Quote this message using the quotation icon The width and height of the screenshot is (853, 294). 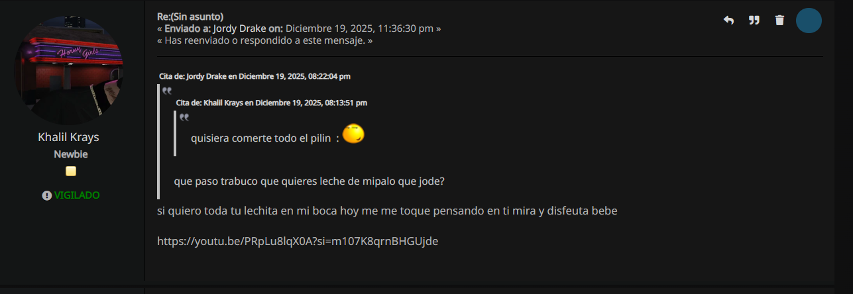click(754, 21)
